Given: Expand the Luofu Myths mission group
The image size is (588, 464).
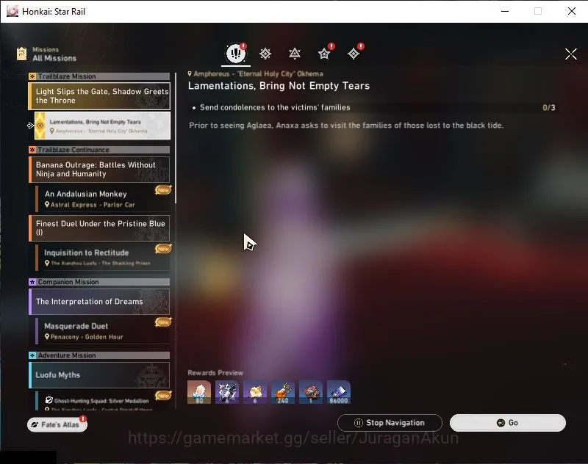Looking at the screenshot, I should click(x=99, y=375).
